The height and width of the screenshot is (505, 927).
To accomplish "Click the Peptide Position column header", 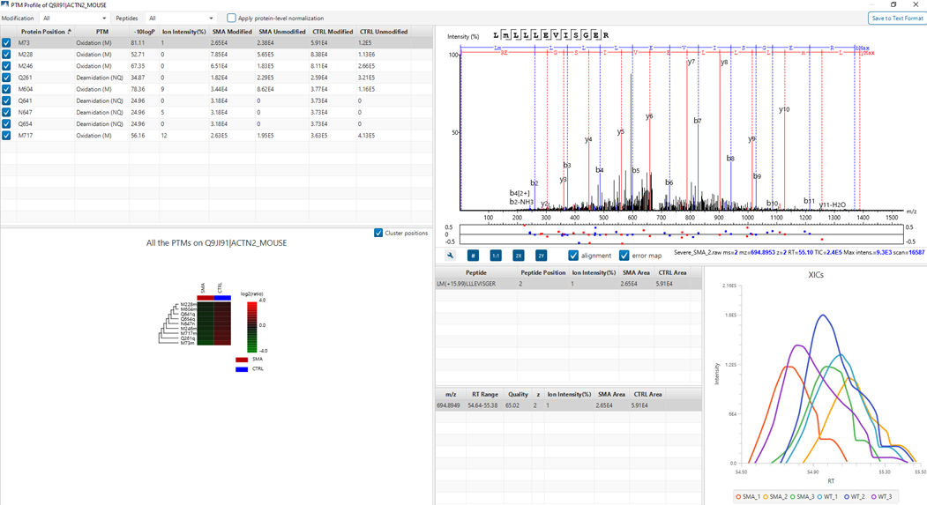I will [x=542, y=272].
